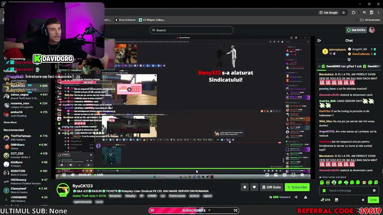This screenshot has width=383, height=215.
Task: Open the All Bookmarks folder
Action: click(x=370, y=20)
